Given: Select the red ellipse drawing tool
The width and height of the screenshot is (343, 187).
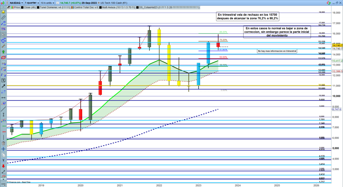Looking at the screenshot, I should (4, 57).
